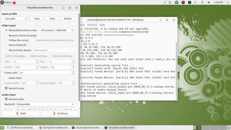Viewport: 231px width, 130px height.
Task: Toggle the Record cursor checkbox
Action: point(6,88)
